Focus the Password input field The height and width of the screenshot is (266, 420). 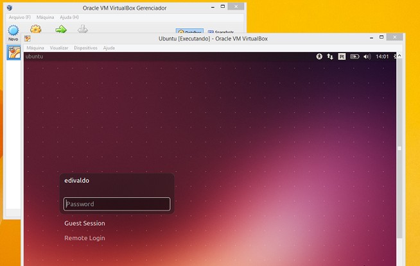click(117, 204)
